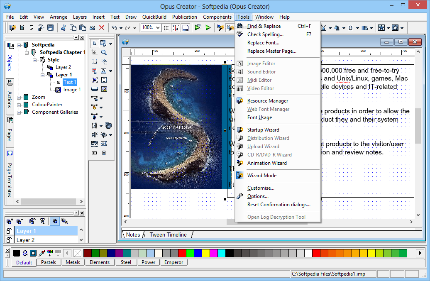This screenshot has width=430, height=281.
Task: Select the Button object tool
Action: [95, 89]
